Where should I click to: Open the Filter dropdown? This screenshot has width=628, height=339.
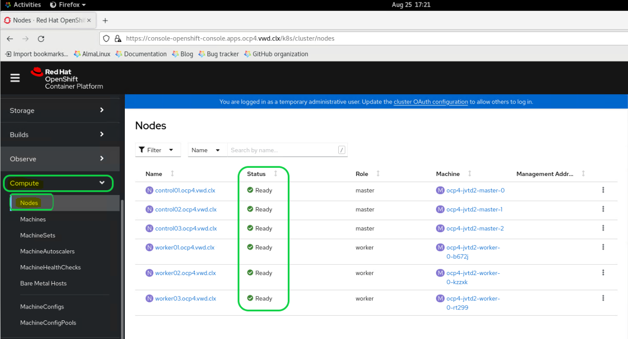(158, 150)
